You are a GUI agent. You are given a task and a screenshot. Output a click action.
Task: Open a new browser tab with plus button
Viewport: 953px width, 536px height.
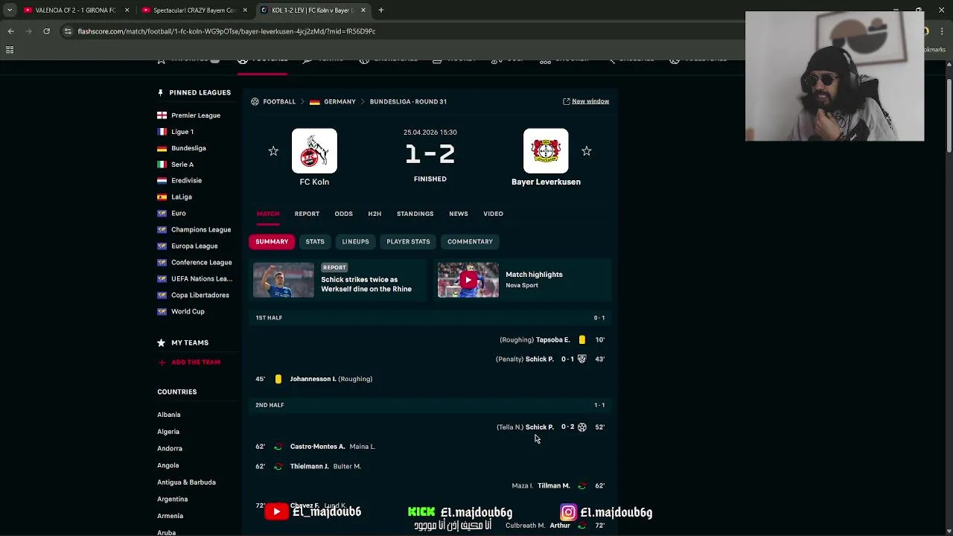(x=380, y=10)
